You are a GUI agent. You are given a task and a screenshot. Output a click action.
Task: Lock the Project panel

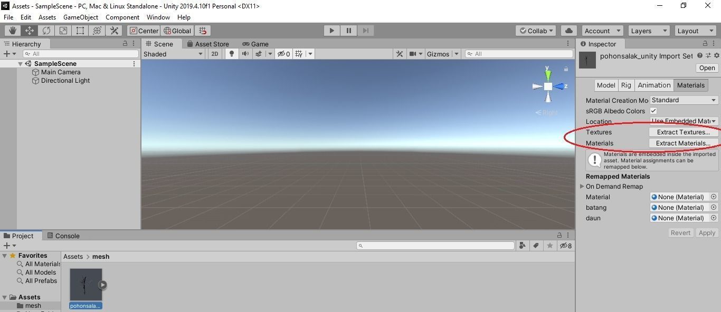(559, 236)
